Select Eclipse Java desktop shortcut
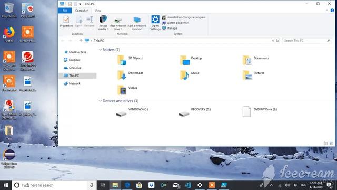This screenshot has height=190, width=337. point(9,159)
